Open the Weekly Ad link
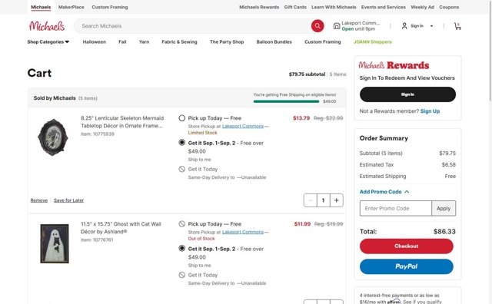Image resolution: width=492 pixels, height=304 pixels. (x=422, y=7)
